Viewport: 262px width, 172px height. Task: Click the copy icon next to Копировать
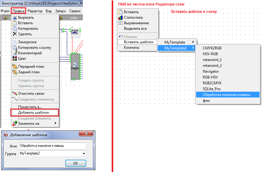tap(15, 29)
